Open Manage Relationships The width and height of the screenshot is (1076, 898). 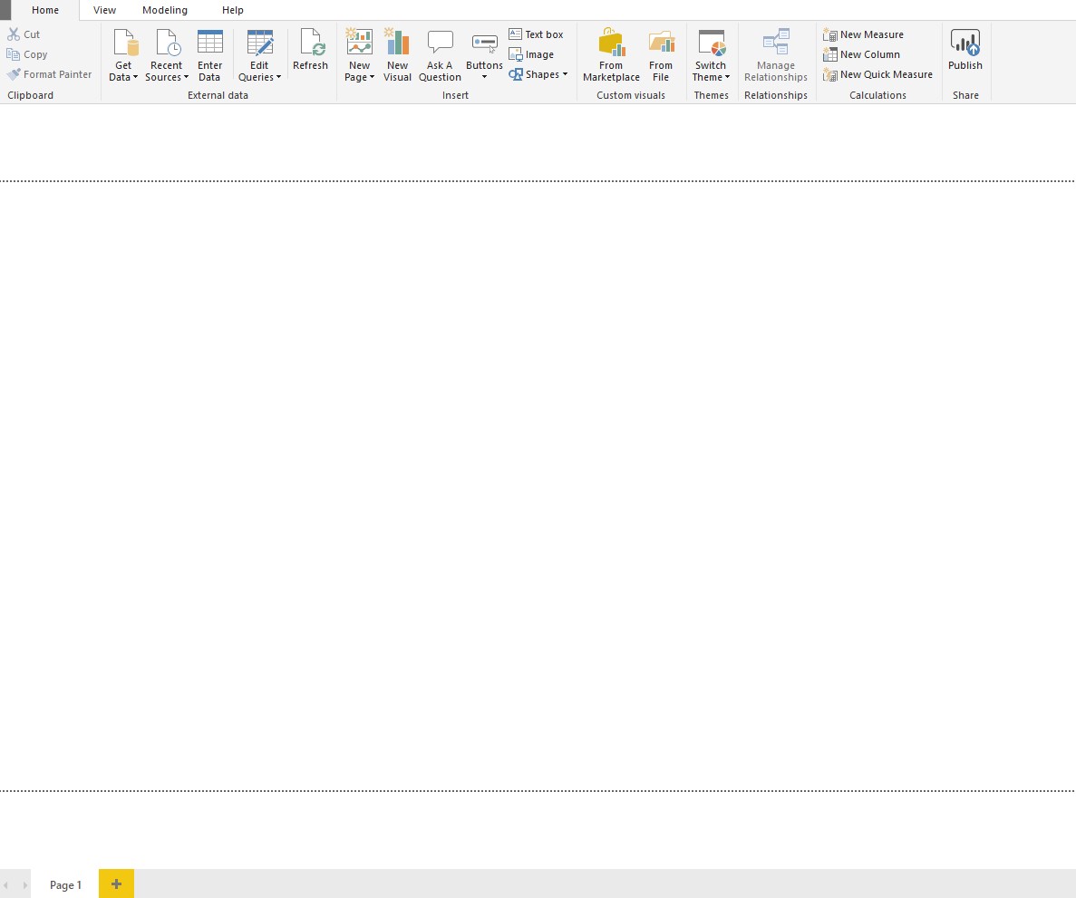776,55
